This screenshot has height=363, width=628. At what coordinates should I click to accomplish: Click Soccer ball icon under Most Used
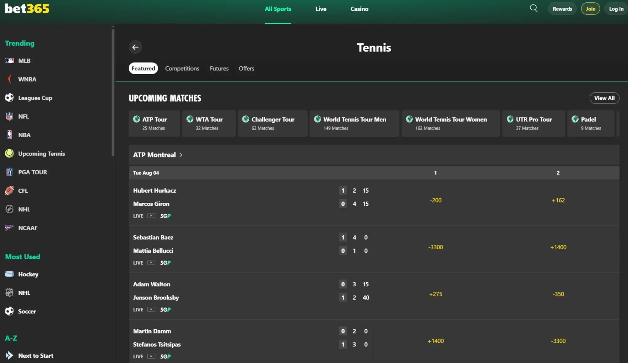[x=9, y=311]
